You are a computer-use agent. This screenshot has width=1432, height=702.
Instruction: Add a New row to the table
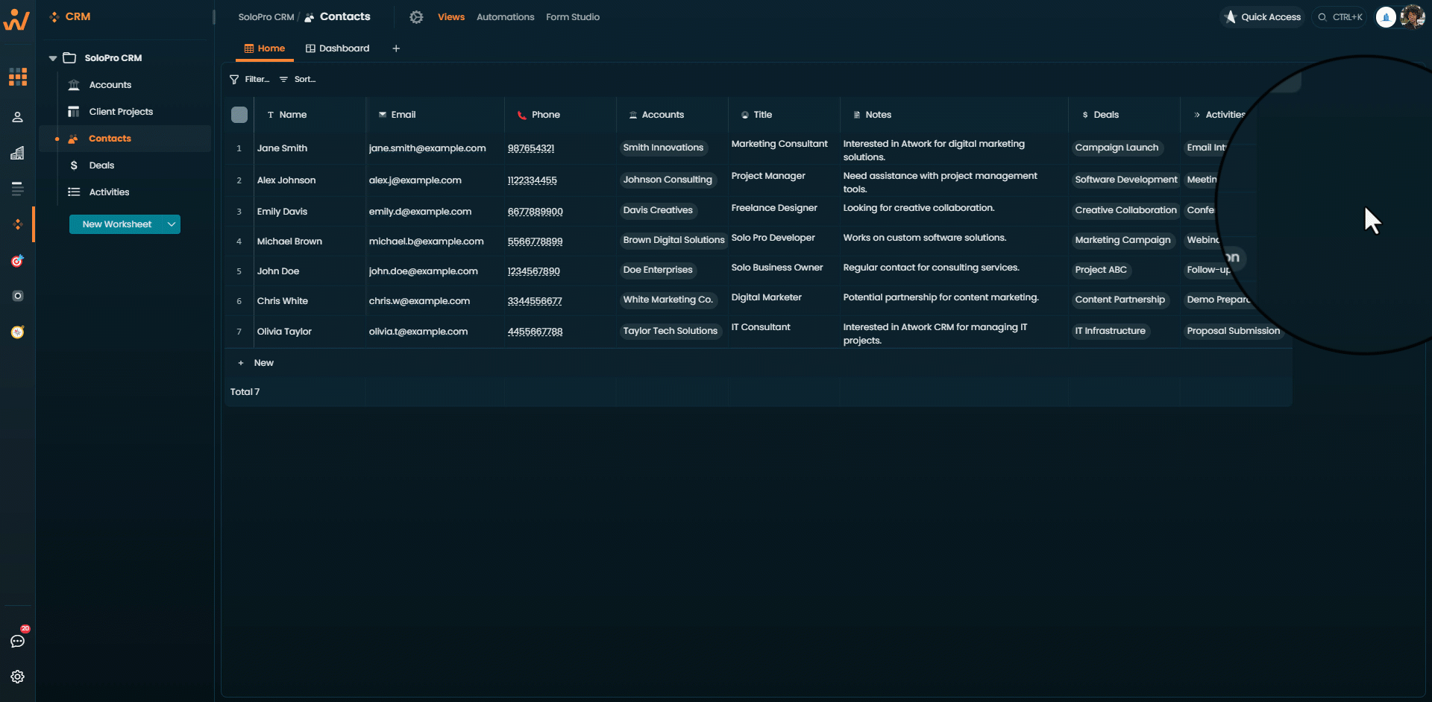257,363
